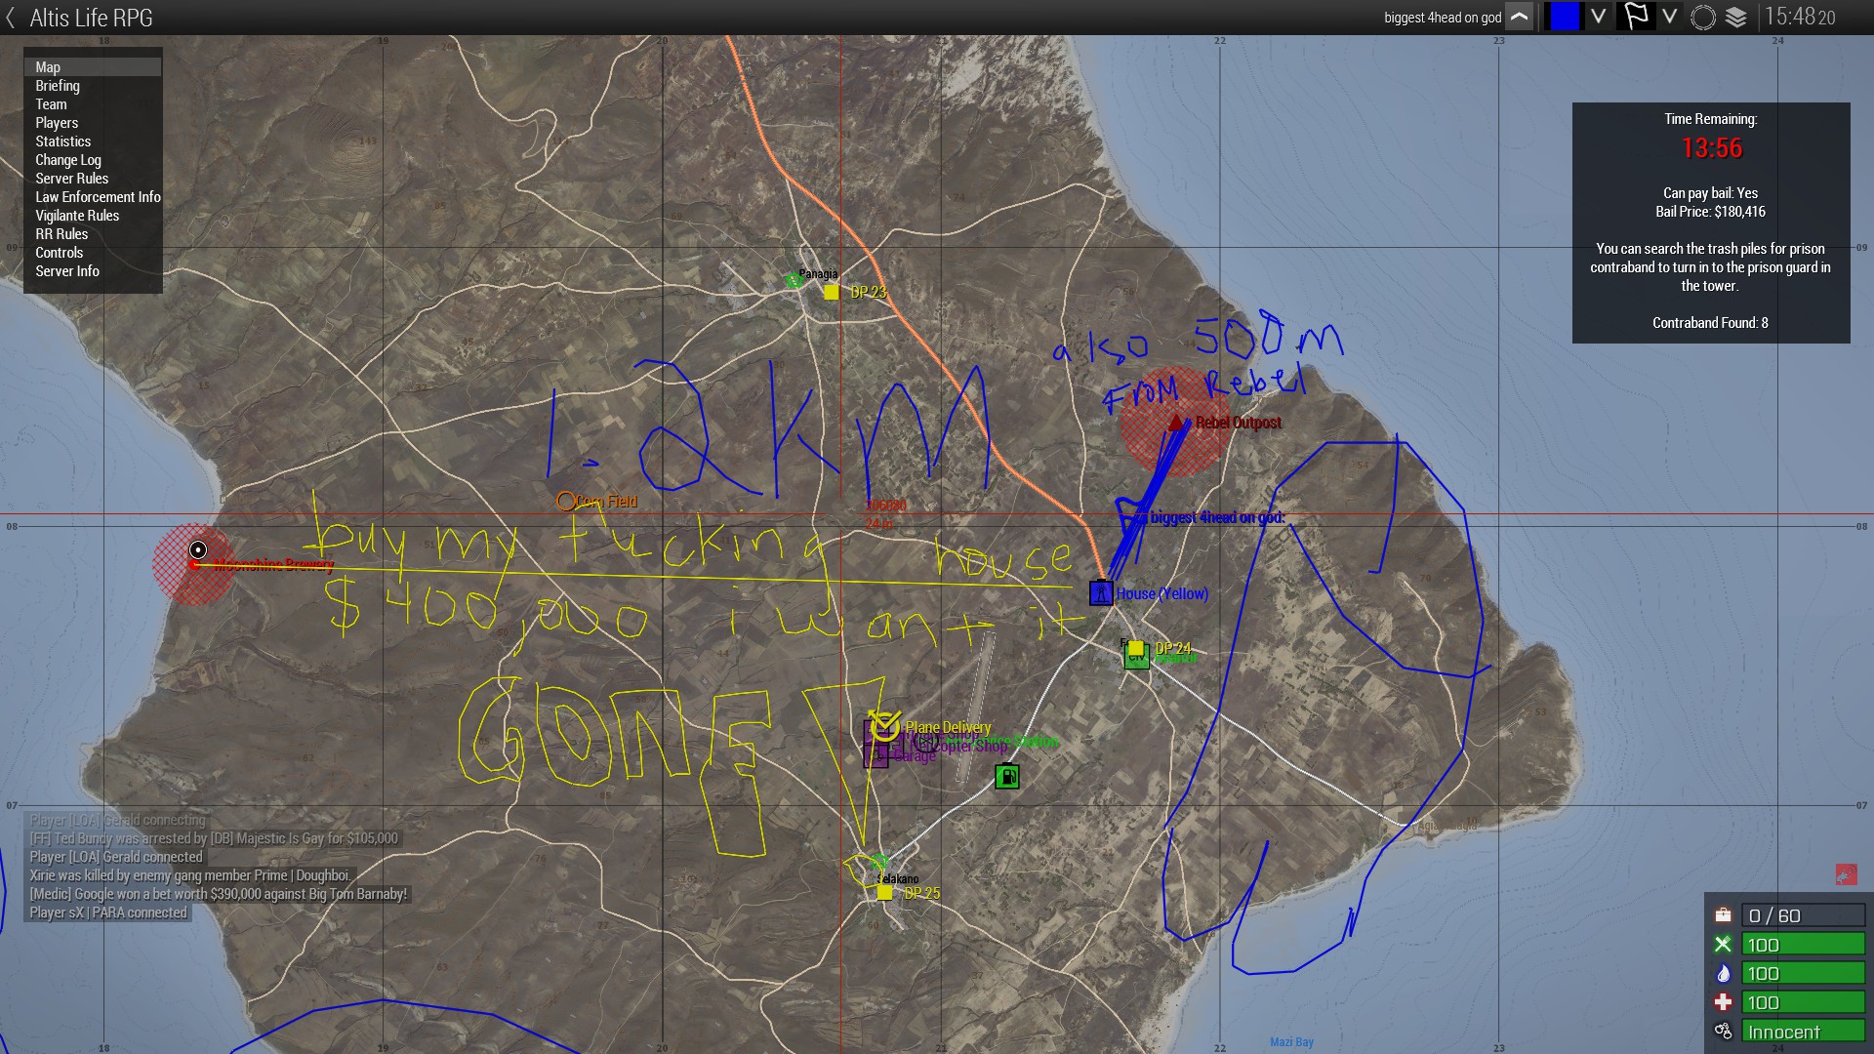Image resolution: width=1874 pixels, height=1054 pixels.
Task: Open the Statistics section
Action: click(63, 142)
